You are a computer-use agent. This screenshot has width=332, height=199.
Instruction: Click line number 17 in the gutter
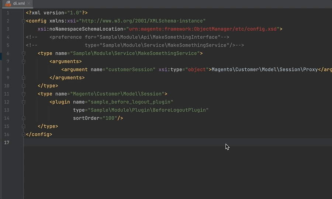click(x=7, y=143)
